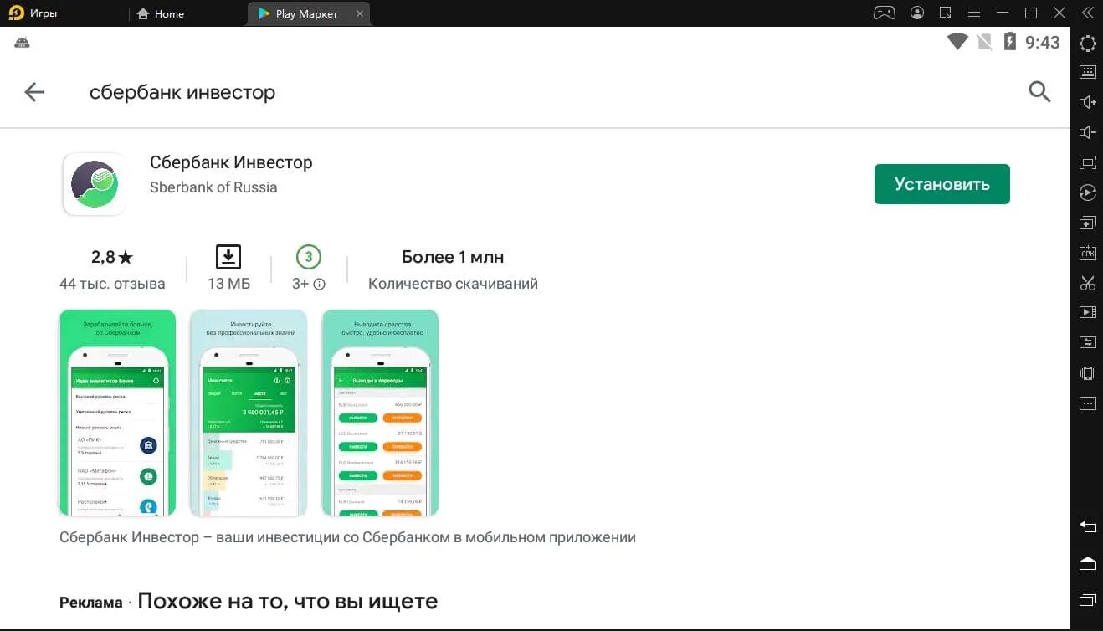Click the app description 'Сбербанк Инвестор – ваши инвестиции'
The width and height of the screenshot is (1103, 631).
[347, 537]
